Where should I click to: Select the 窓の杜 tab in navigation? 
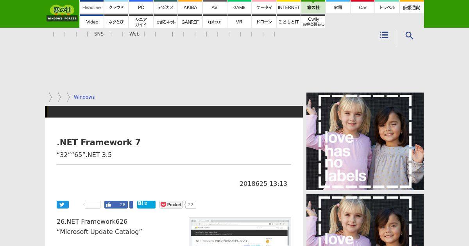coord(313,7)
